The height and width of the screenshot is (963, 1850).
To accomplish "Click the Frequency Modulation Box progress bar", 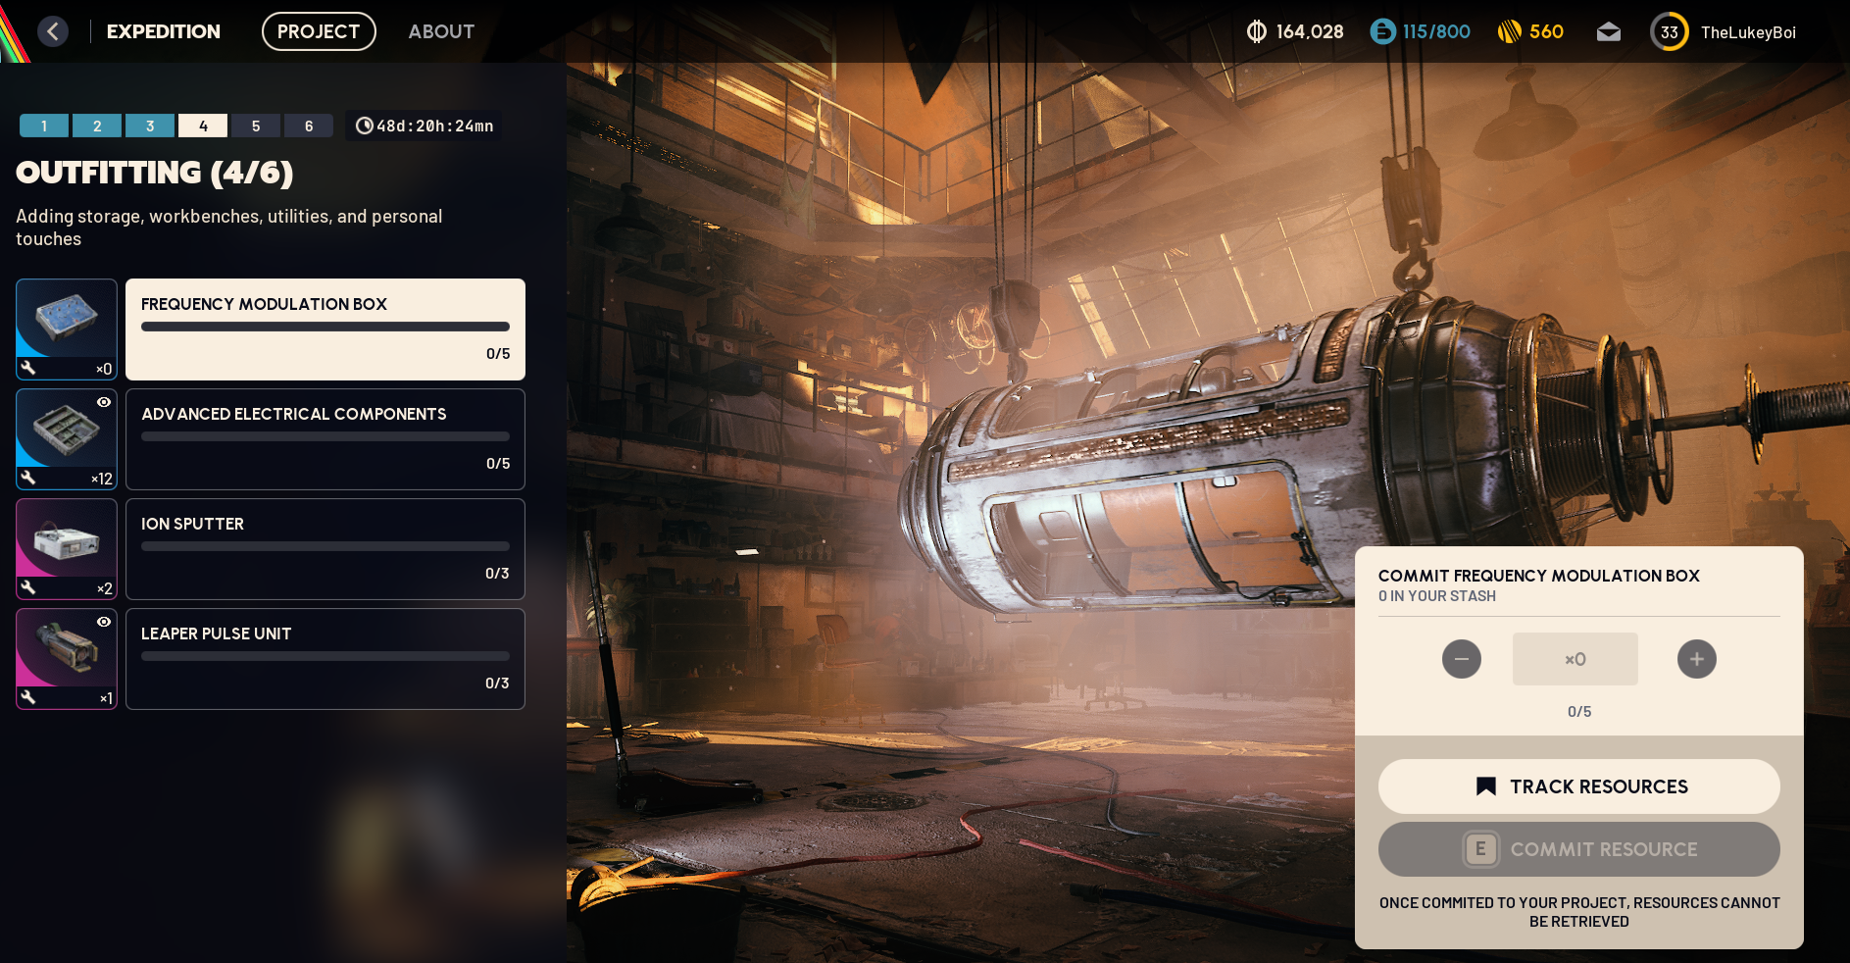I will [x=325, y=327].
